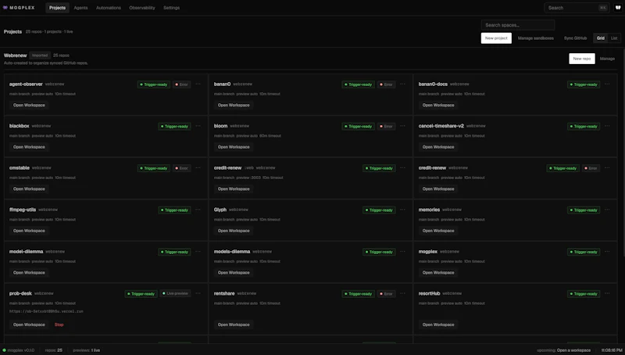
Task: Open Workspace for agent-observer
Action: click(x=29, y=106)
